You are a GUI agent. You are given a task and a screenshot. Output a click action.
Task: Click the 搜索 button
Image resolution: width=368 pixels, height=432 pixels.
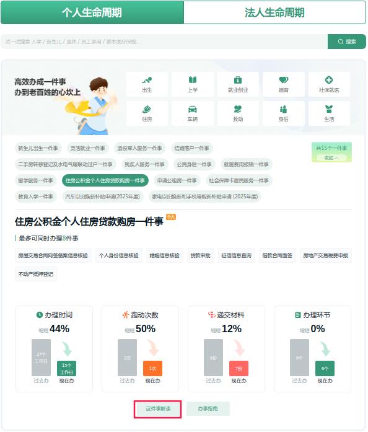click(347, 42)
